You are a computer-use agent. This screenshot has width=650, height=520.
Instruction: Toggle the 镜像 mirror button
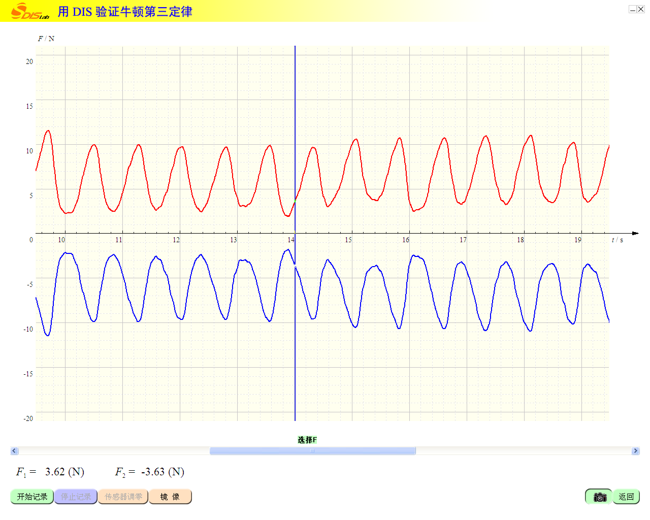pyautogui.click(x=170, y=497)
